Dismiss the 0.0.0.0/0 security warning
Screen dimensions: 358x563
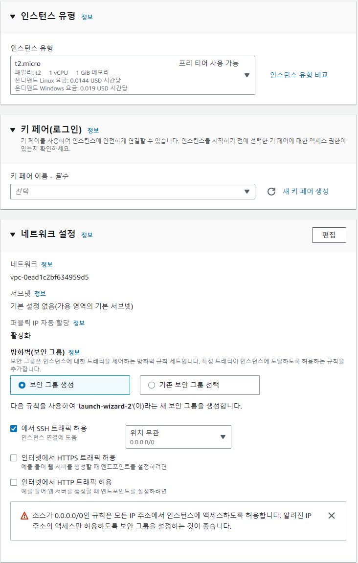click(x=332, y=515)
